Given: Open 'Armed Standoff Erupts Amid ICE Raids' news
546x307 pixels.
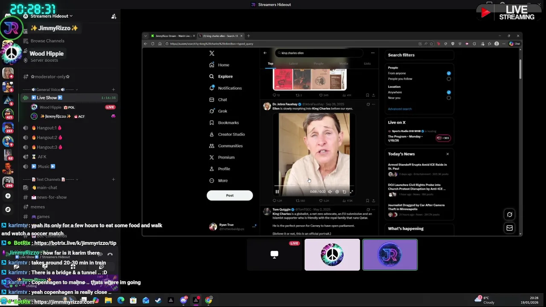Looking at the screenshot, I should pyautogui.click(x=417, y=166).
